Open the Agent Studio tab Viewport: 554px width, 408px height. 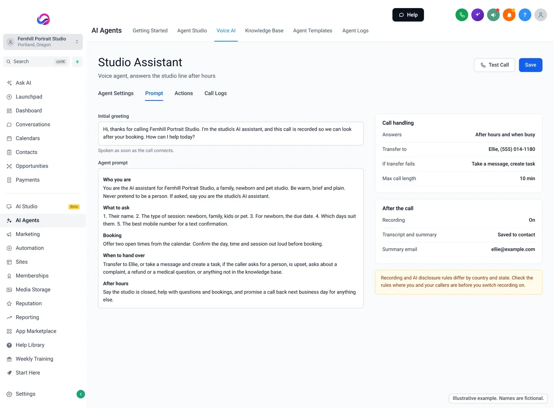point(192,31)
